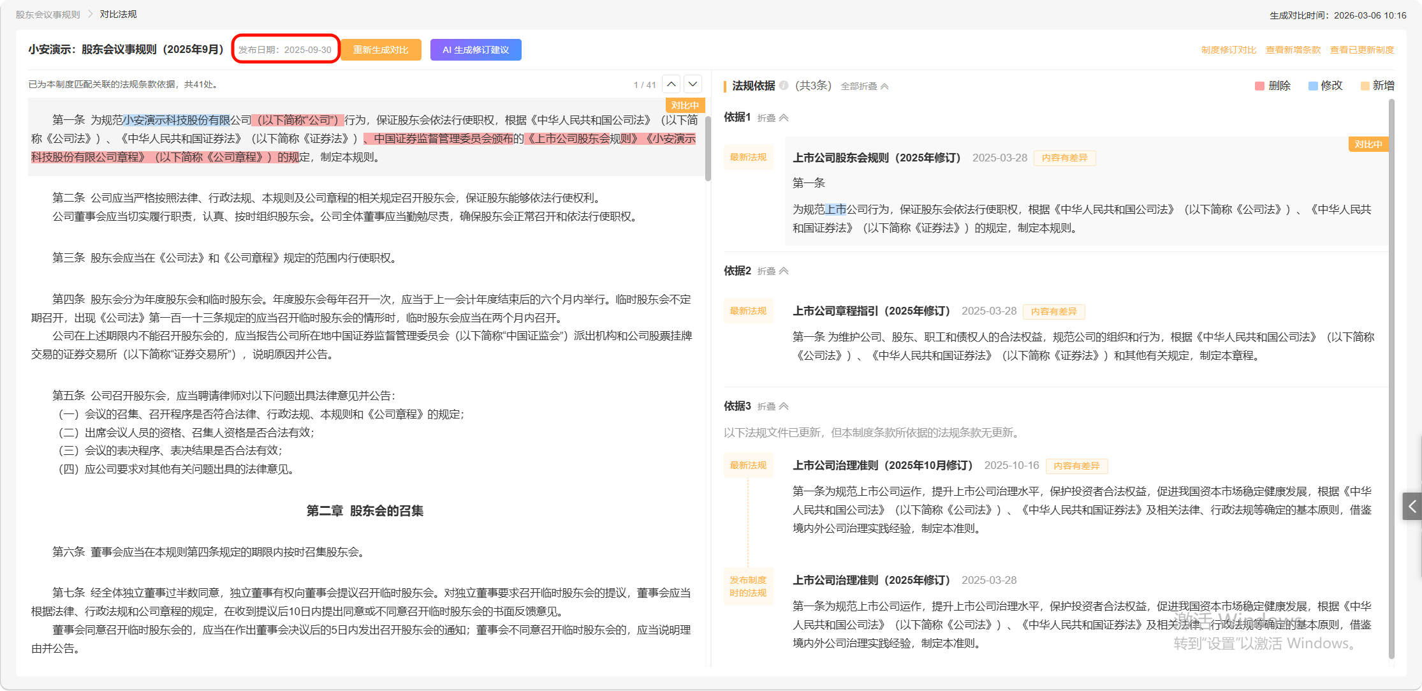Collapse 依据3 section

(773, 406)
